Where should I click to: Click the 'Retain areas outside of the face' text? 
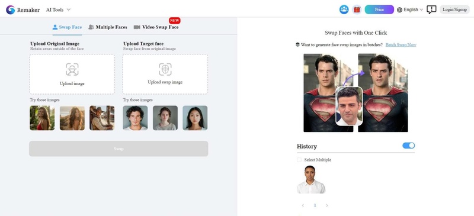click(x=57, y=49)
